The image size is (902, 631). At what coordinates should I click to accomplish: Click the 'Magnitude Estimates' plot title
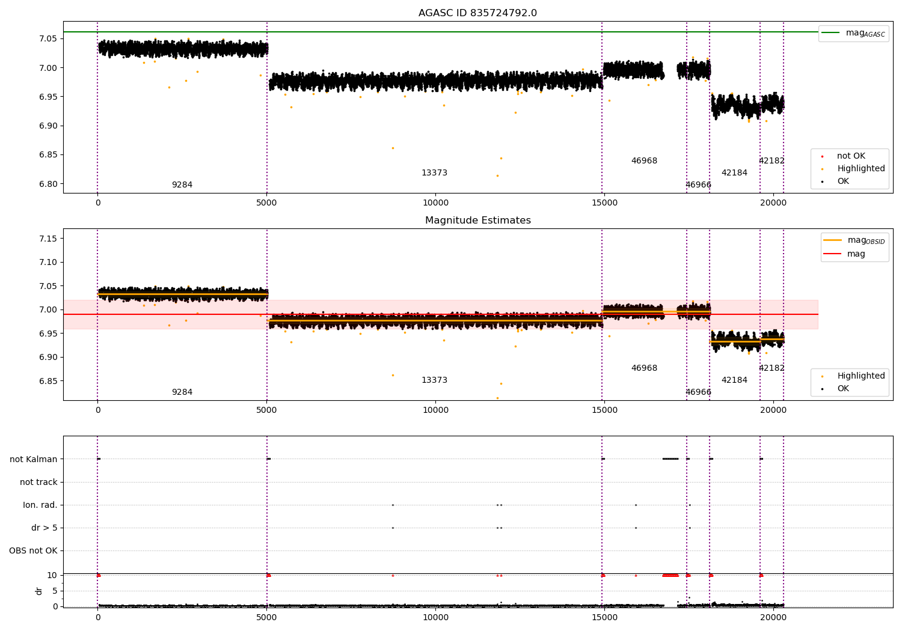point(478,221)
